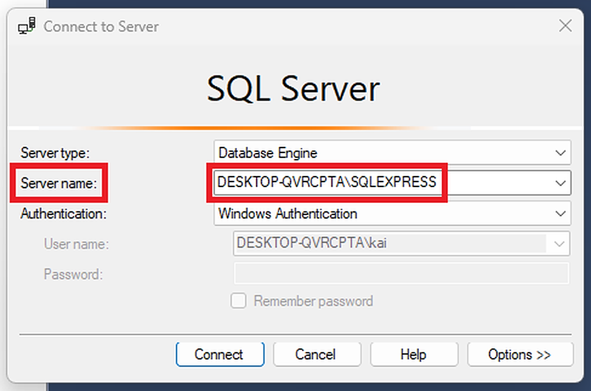This screenshot has height=391, width=591.
Task: Expand the Authentication dropdown arrow
Action: pyautogui.click(x=560, y=214)
